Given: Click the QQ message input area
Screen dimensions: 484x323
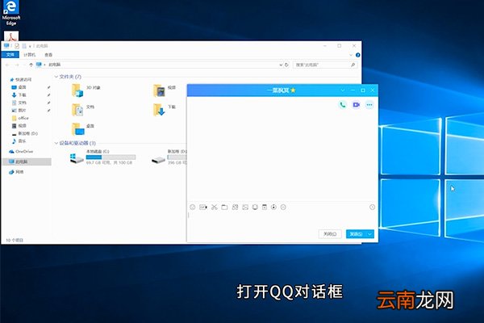Looking at the screenshot, I should (282, 220).
